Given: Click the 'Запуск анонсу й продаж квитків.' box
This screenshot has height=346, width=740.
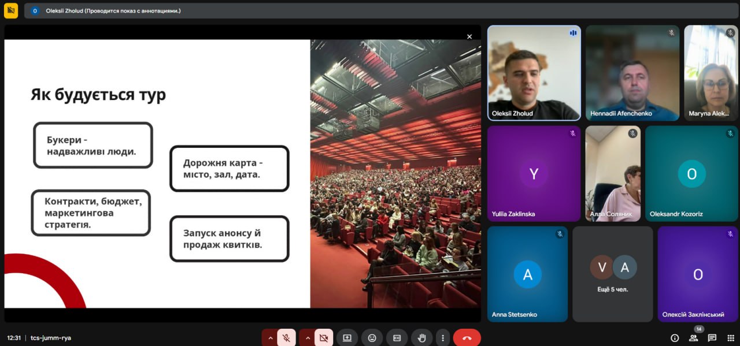Looking at the screenshot, I should coord(230,239).
